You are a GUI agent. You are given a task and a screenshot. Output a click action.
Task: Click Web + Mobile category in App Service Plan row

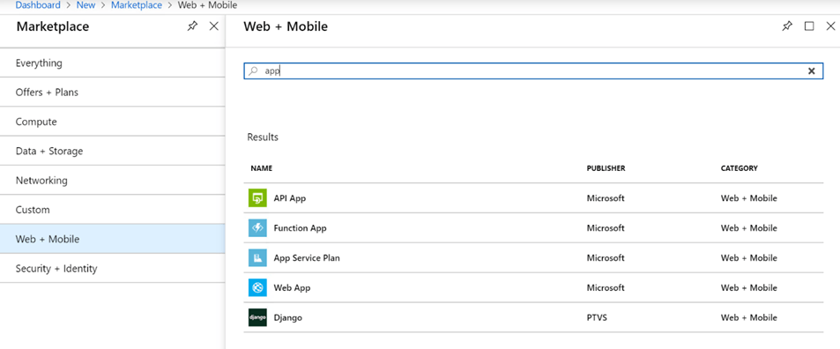pos(749,258)
